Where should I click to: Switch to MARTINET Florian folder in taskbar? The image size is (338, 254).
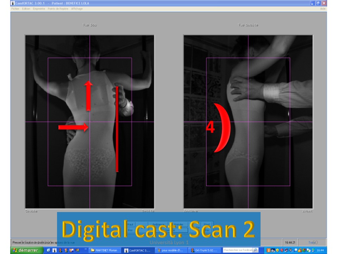tap(104, 250)
